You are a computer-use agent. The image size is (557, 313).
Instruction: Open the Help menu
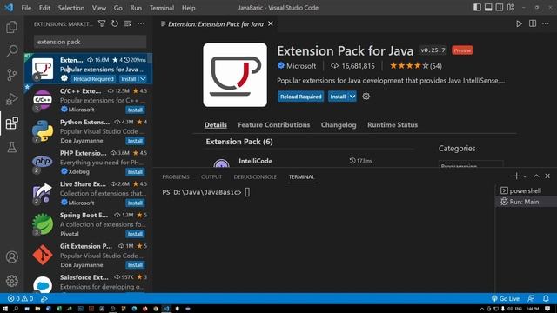(x=189, y=8)
